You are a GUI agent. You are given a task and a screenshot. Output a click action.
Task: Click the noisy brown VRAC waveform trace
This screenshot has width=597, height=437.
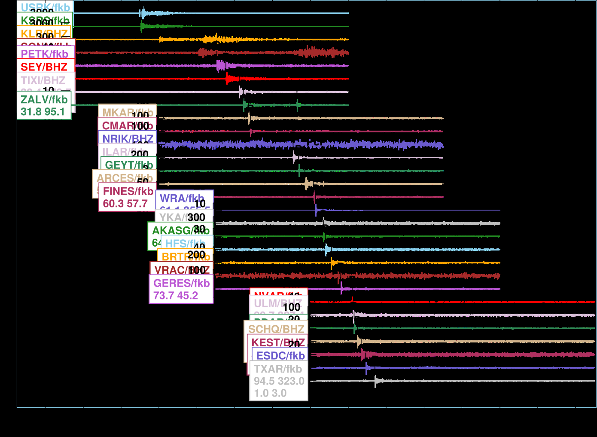(x=357, y=275)
